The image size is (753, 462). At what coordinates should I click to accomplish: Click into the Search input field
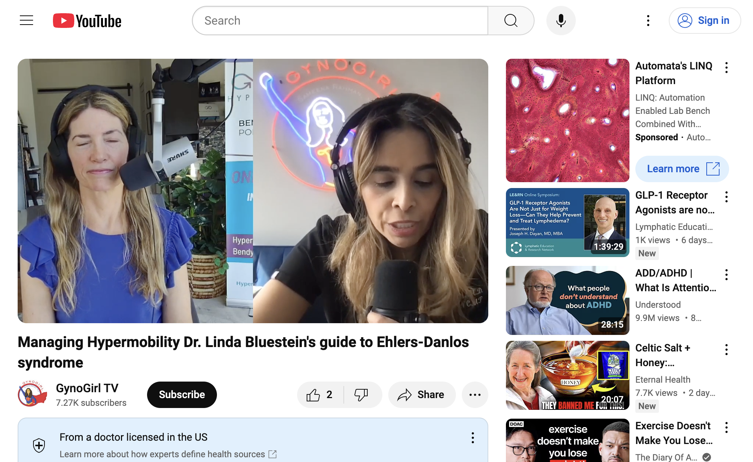(340, 21)
